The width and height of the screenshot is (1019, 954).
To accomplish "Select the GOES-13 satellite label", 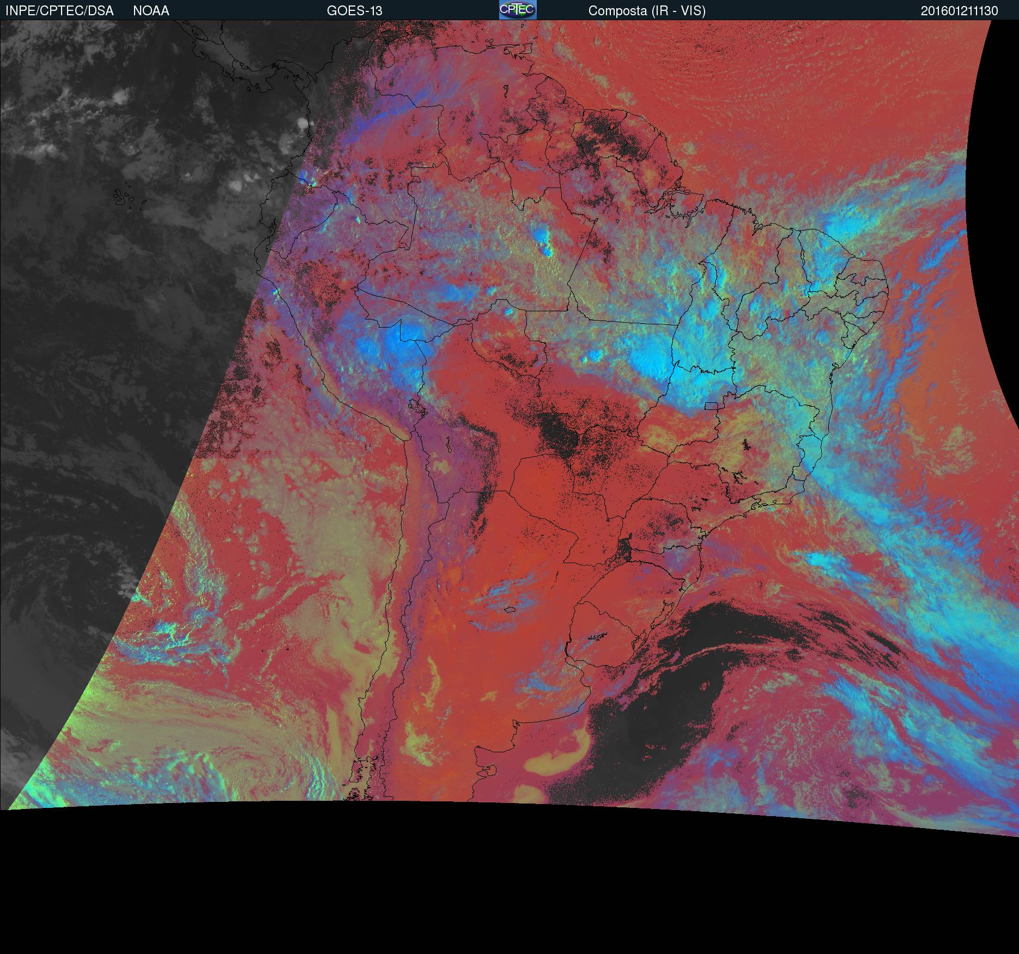I will [354, 11].
